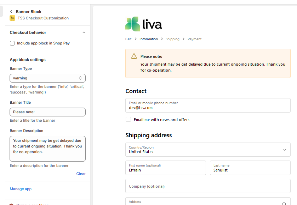Open the Manage app link
This screenshot has height=205, width=297.
[x=21, y=189]
